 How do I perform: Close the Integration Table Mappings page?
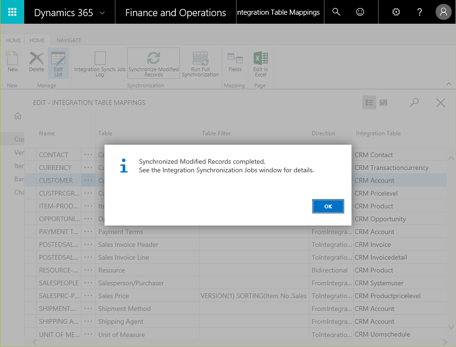click(441, 103)
